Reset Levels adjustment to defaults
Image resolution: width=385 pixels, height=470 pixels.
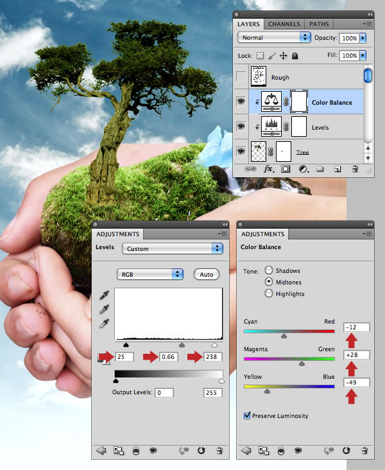click(201, 450)
